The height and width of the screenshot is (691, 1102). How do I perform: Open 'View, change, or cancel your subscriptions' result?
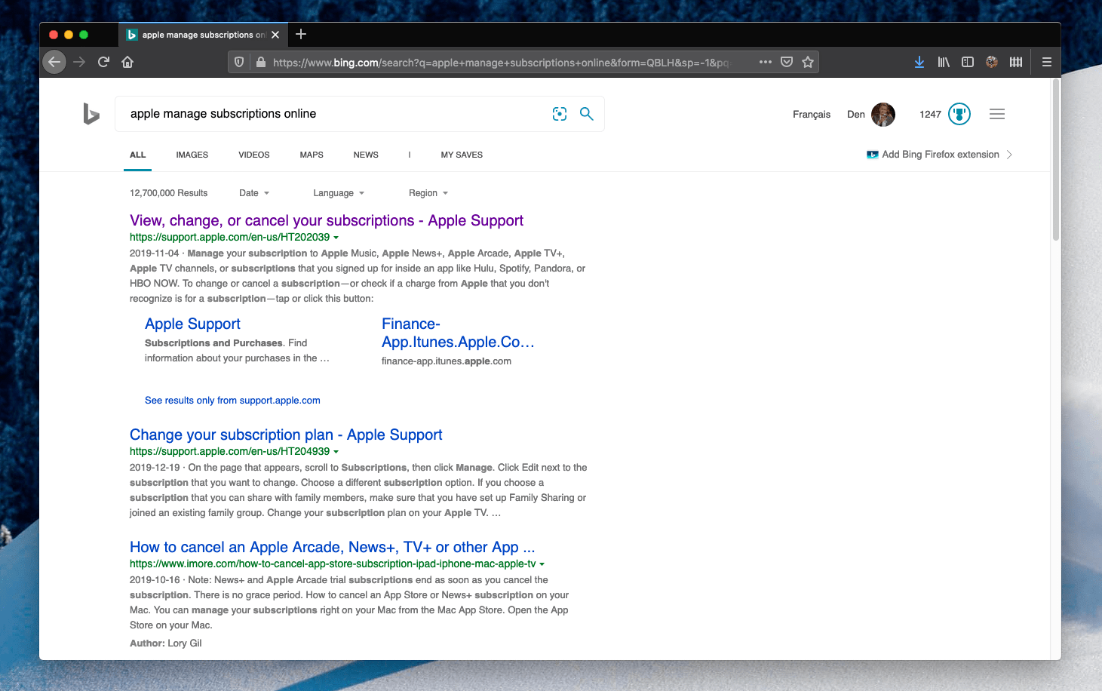click(x=327, y=220)
